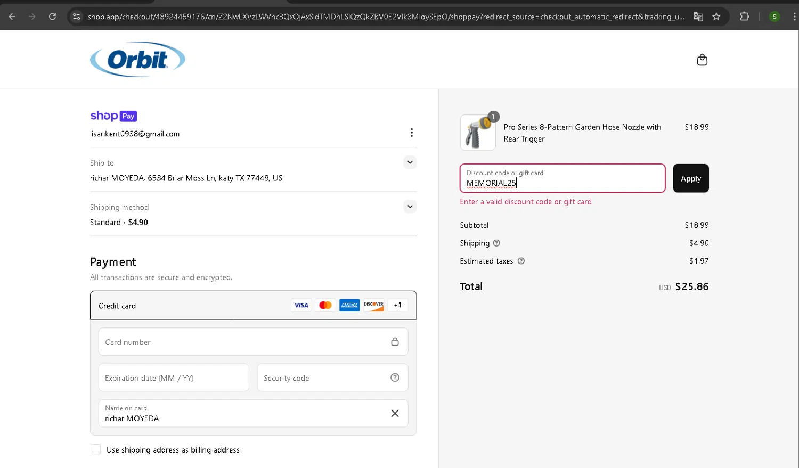Open site information icon in address bar
799x468 pixels.
[x=77, y=17]
